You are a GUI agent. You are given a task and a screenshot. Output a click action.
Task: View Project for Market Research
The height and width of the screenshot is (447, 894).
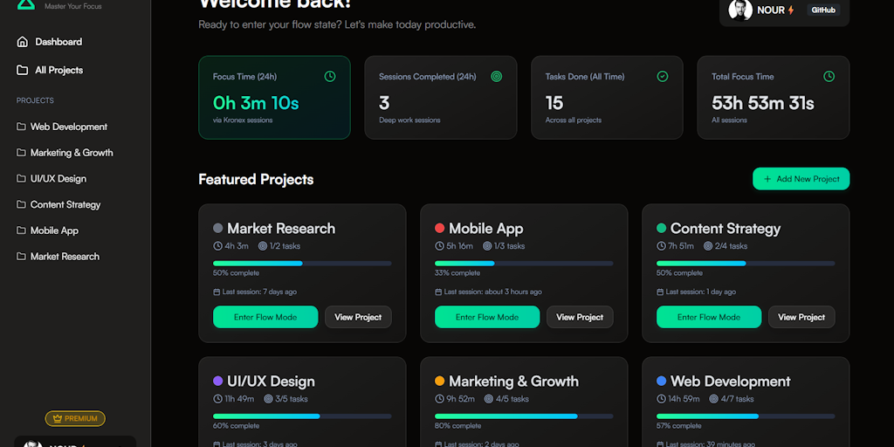pos(358,317)
